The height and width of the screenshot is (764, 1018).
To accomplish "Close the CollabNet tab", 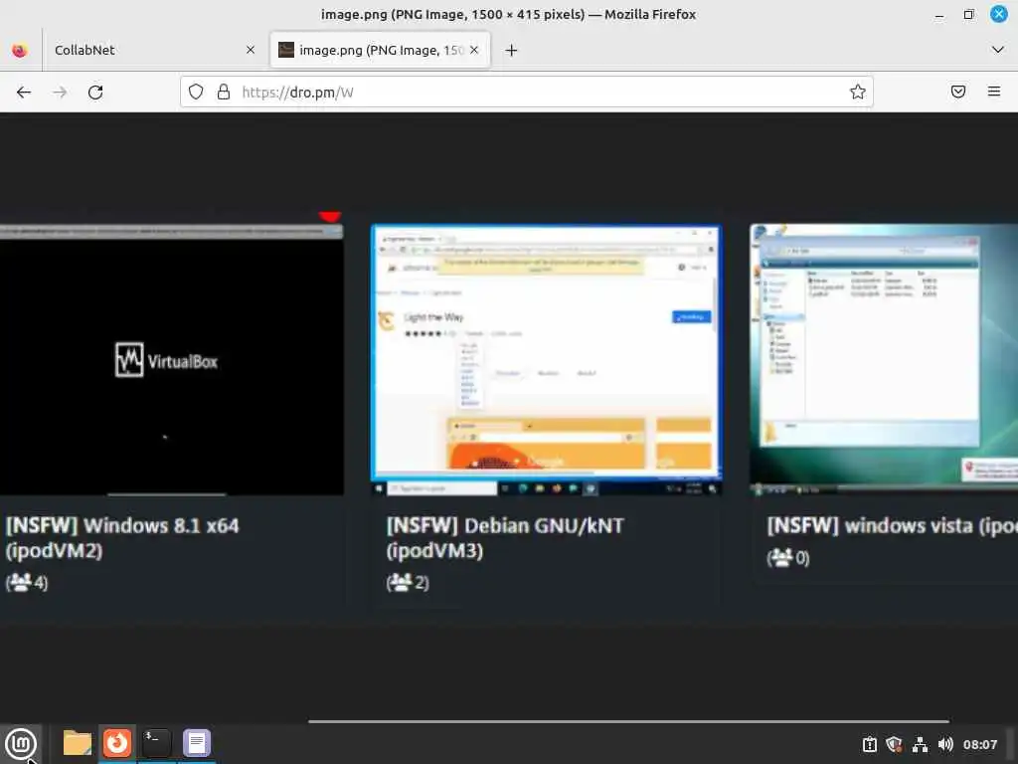I will click(x=251, y=50).
